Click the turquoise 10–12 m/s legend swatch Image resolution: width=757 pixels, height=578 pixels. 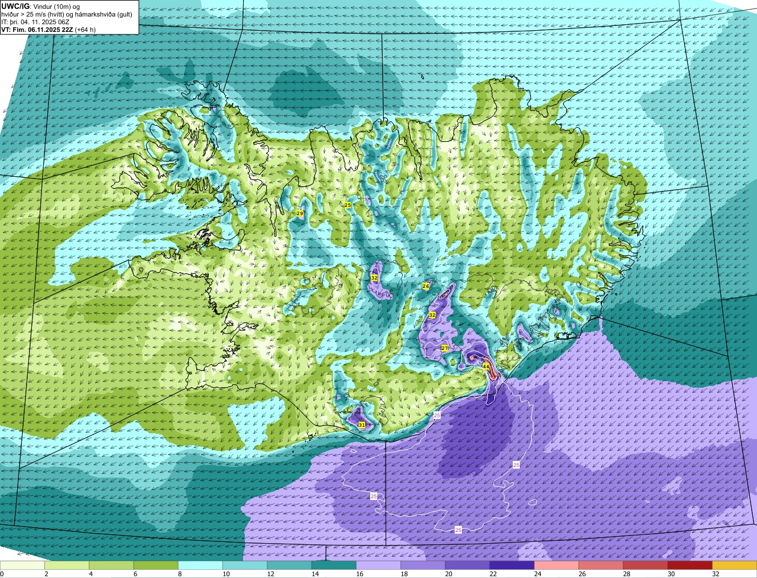pos(245,566)
